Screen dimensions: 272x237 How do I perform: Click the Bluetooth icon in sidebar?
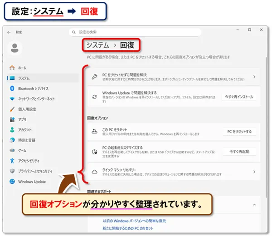point(12,89)
